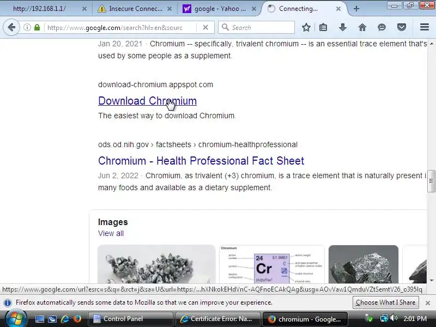Click Choose What I Share button
This screenshot has width=436, height=327.
385,302
